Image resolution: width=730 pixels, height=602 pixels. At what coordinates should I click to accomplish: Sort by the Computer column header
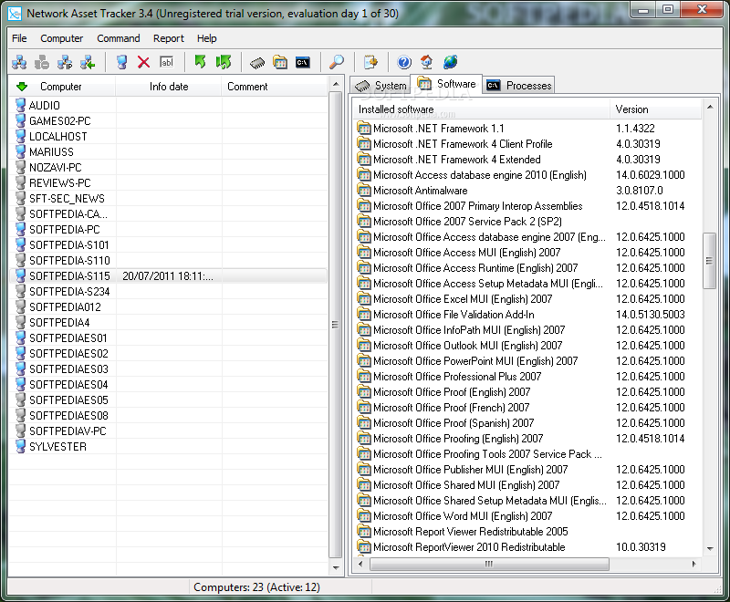coord(62,87)
